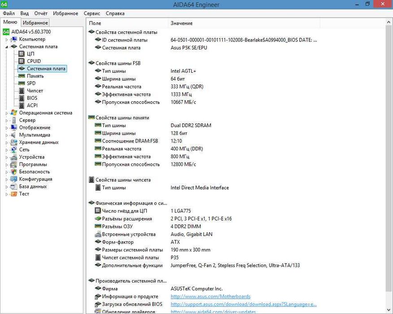Click the AIDA64 title bar app icon
The width and height of the screenshot is (393, 314).
4,4
